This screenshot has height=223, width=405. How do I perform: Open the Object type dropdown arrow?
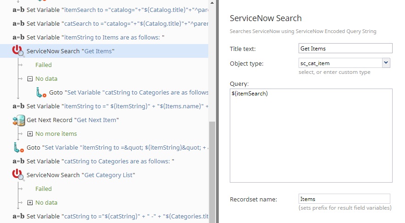[386, 63]
